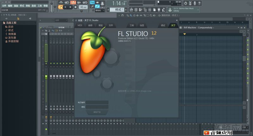This screenshot has width=253, height=136.
Task: Open the 帮助 (Help) menu
Action: [x=46, y=6]
